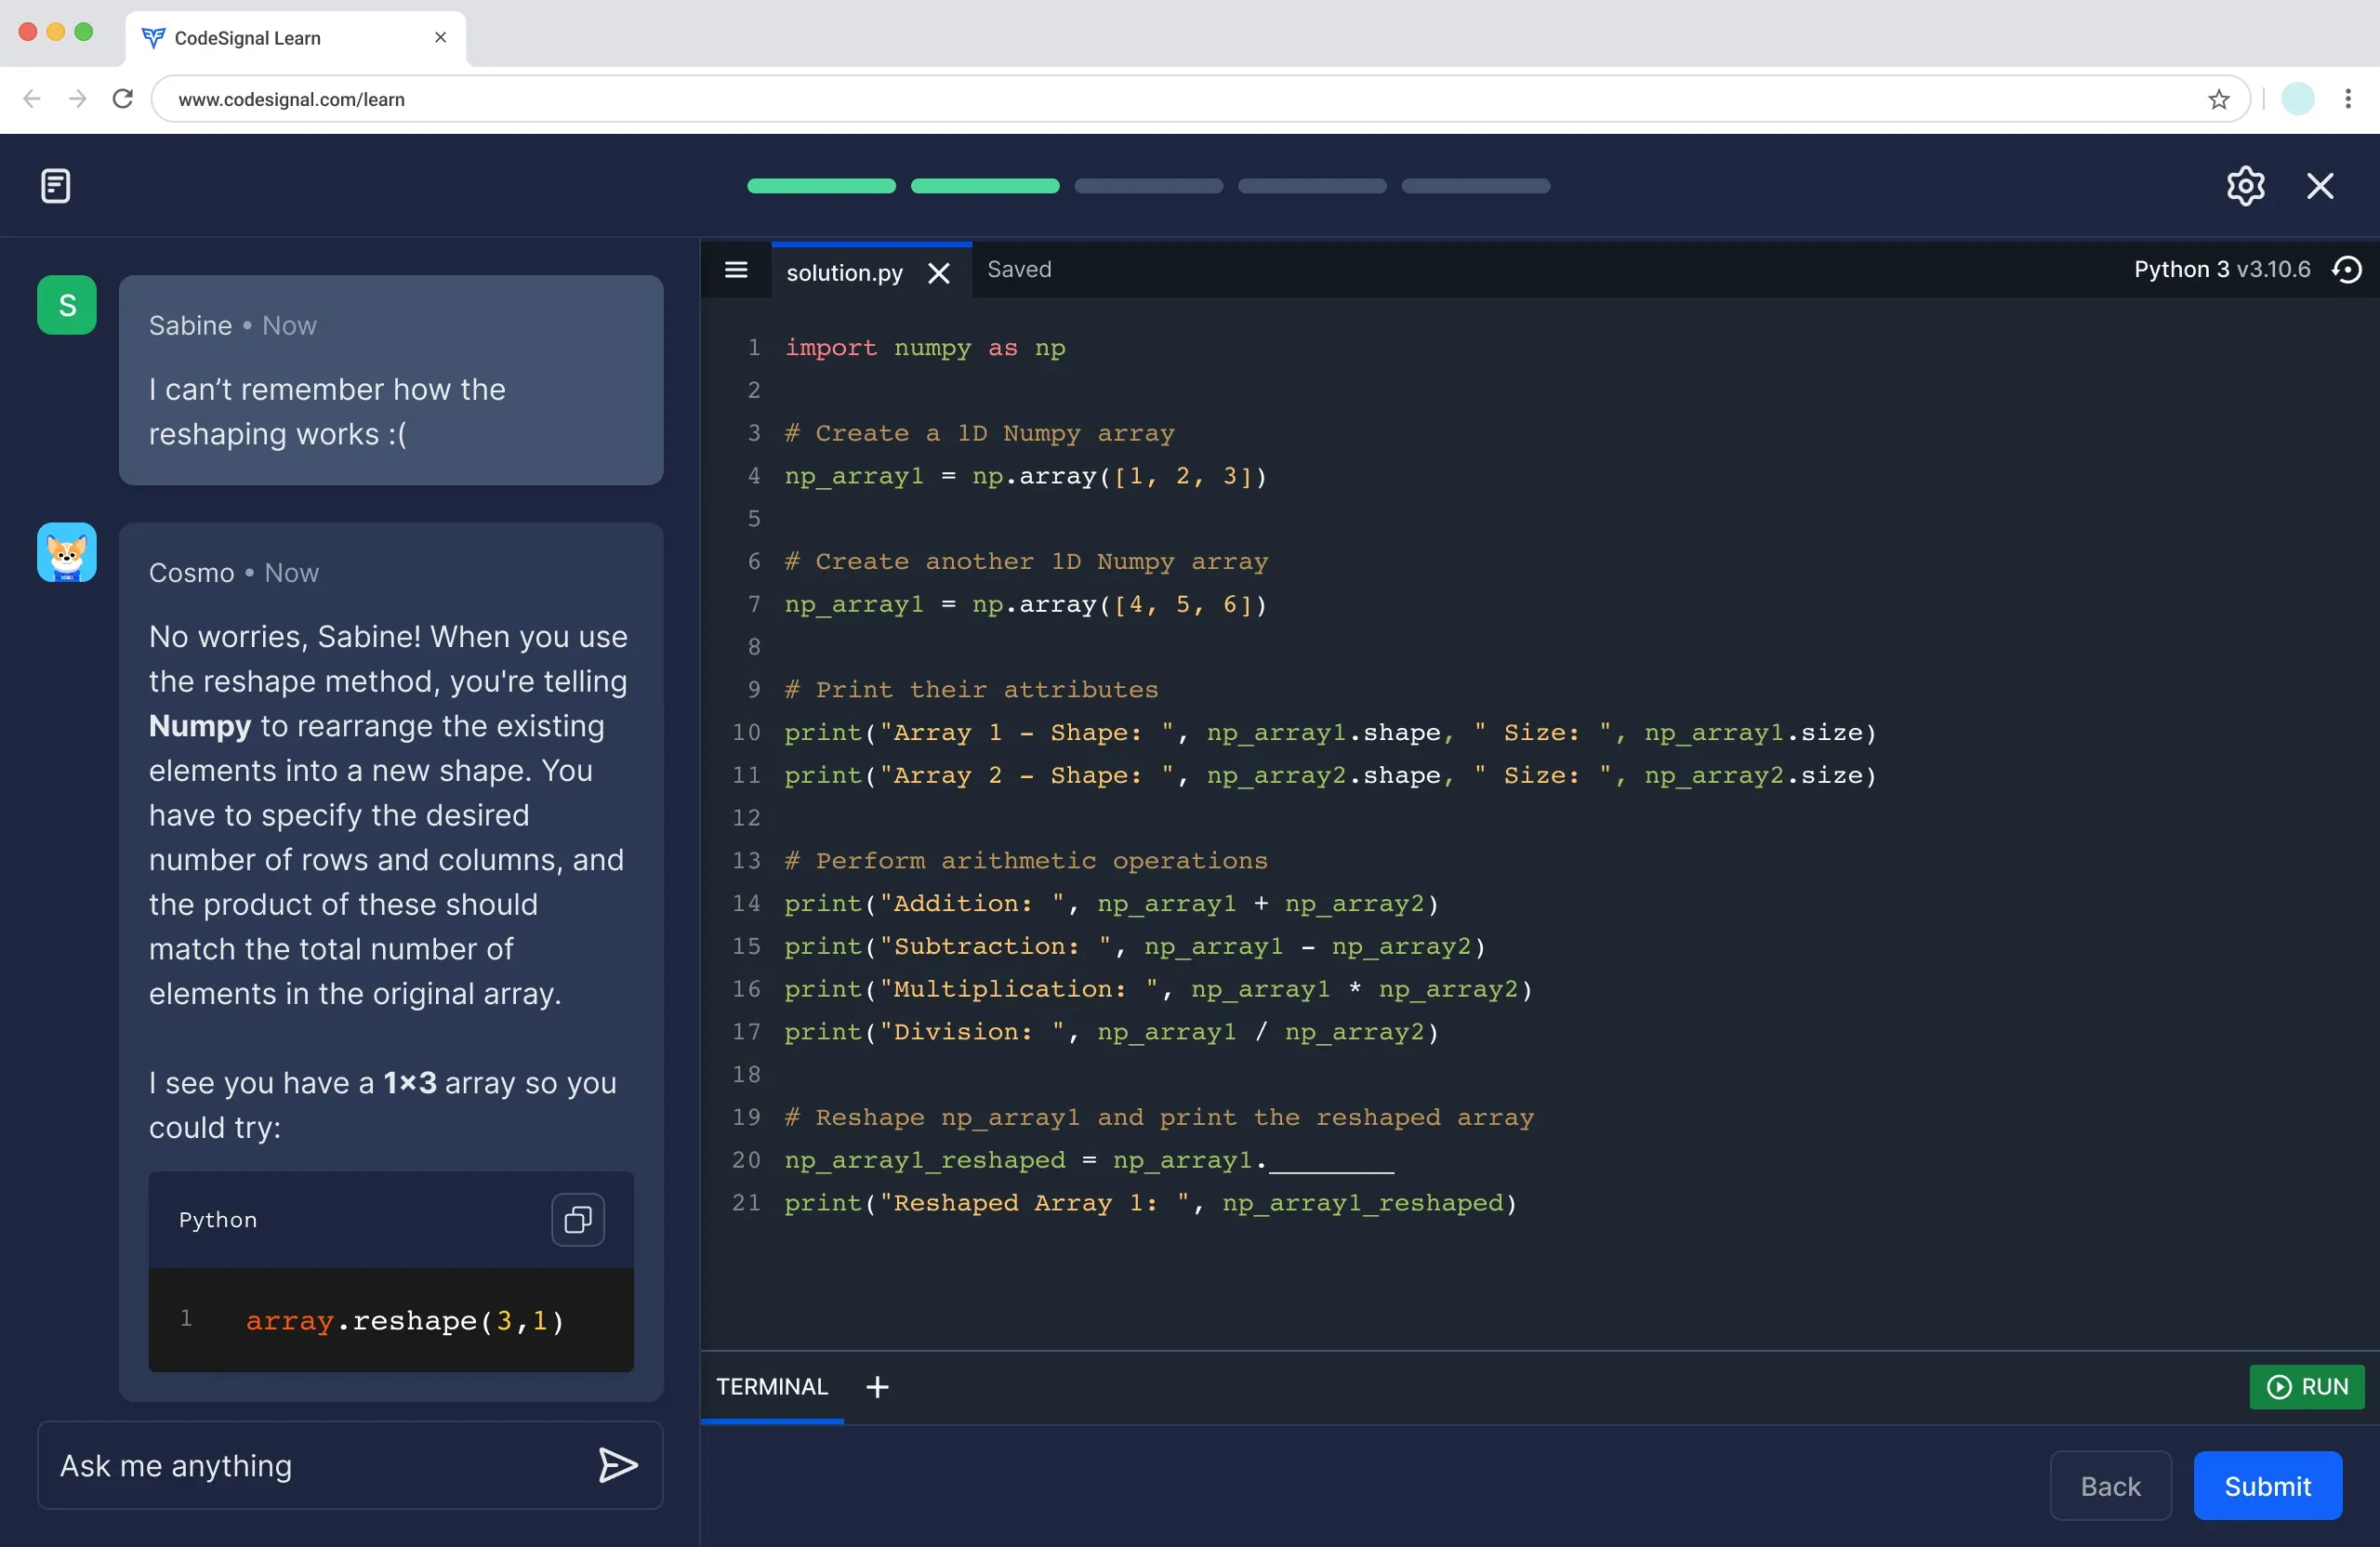The image size is (2380, 1547).
Task: Open the editor file list hamburger menu
Action: click(x=736, y=269)
